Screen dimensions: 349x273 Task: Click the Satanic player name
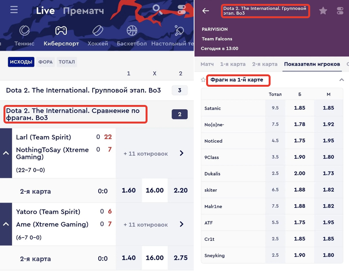point(213,108)
